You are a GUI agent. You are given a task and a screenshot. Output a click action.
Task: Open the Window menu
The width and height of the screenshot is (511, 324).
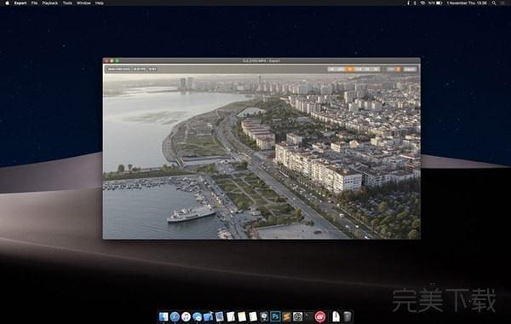click(x=83, y=3)
